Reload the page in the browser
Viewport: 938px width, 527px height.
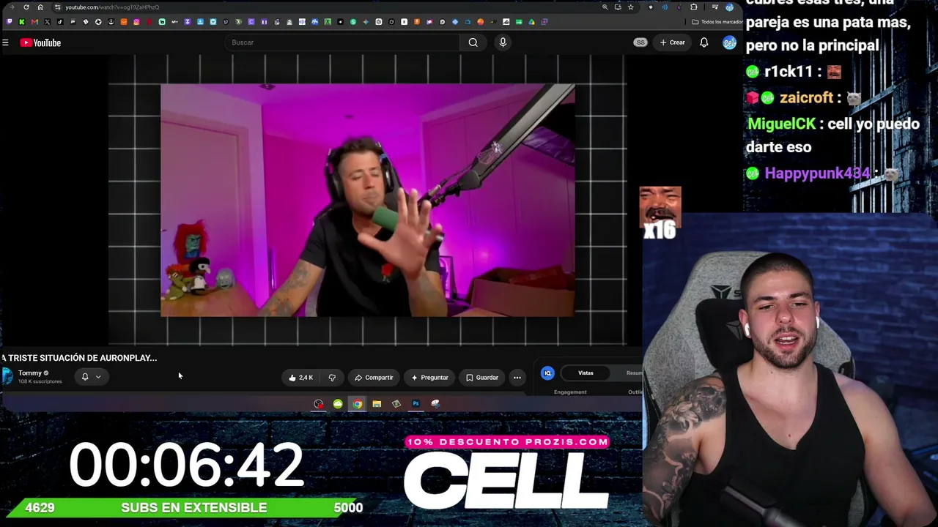coord(26,7)
